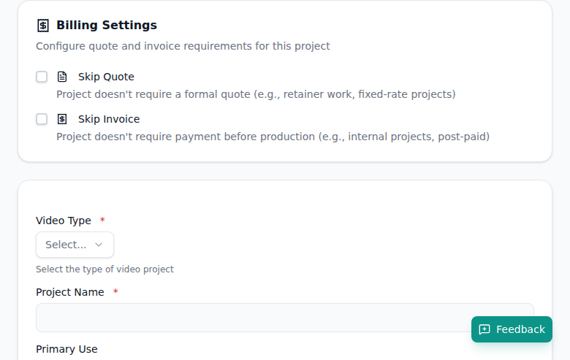This screenshot has height=360, width=570.
Task: Enable the Skip Quote checkbox
Action: (x=42, y=77)
